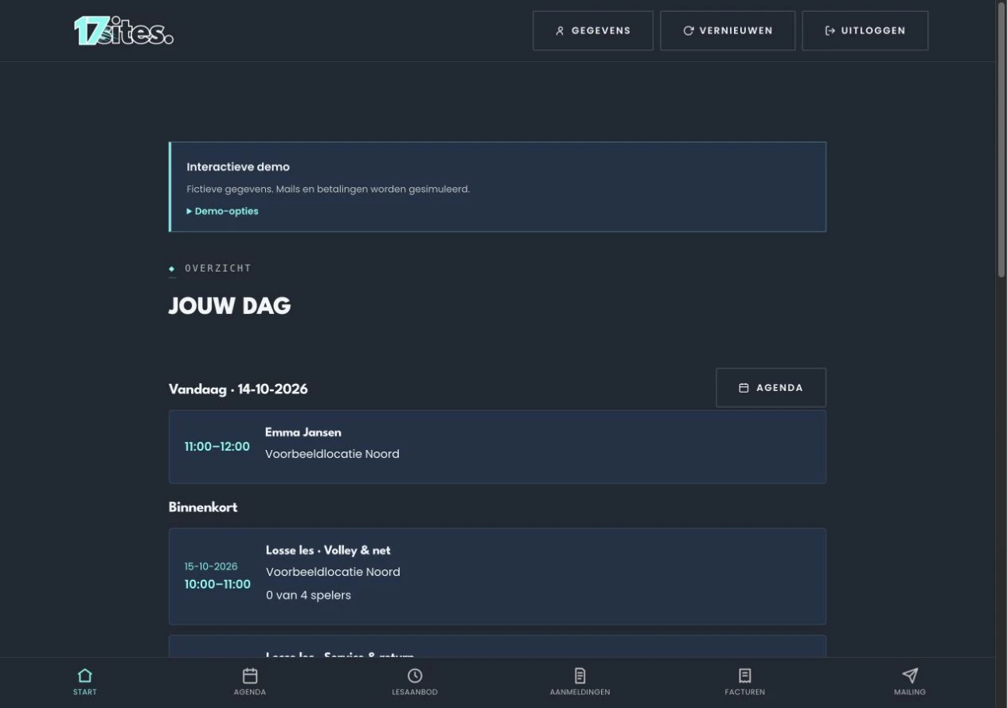Click the refresh arrow icon in Vernieuwen
This screenshot has width=1007, height=708.
point(689,31)
